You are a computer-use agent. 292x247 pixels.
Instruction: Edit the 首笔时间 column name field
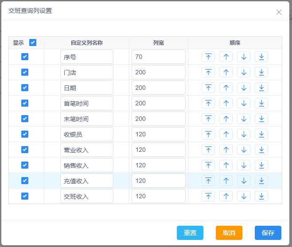tap(87, 103)
